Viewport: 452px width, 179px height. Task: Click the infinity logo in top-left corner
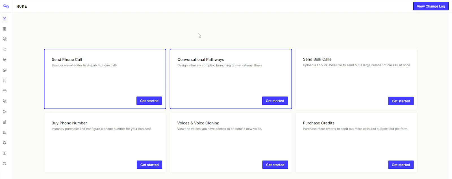coord(6,6)
